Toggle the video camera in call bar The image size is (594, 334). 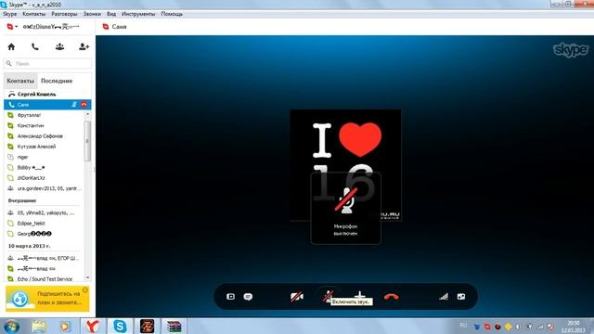pos(297,297)
